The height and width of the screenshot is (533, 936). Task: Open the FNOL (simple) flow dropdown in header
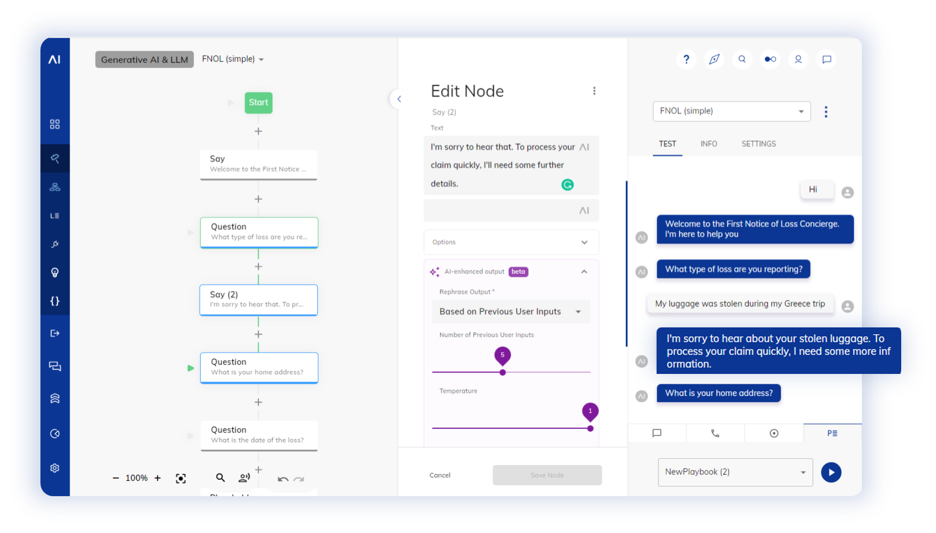click(233, 59)
